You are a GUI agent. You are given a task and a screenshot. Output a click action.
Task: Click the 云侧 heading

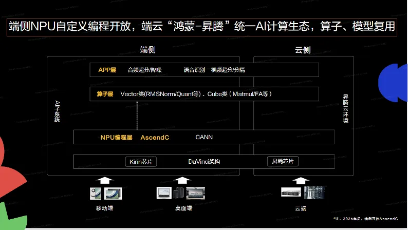(303, 49)
